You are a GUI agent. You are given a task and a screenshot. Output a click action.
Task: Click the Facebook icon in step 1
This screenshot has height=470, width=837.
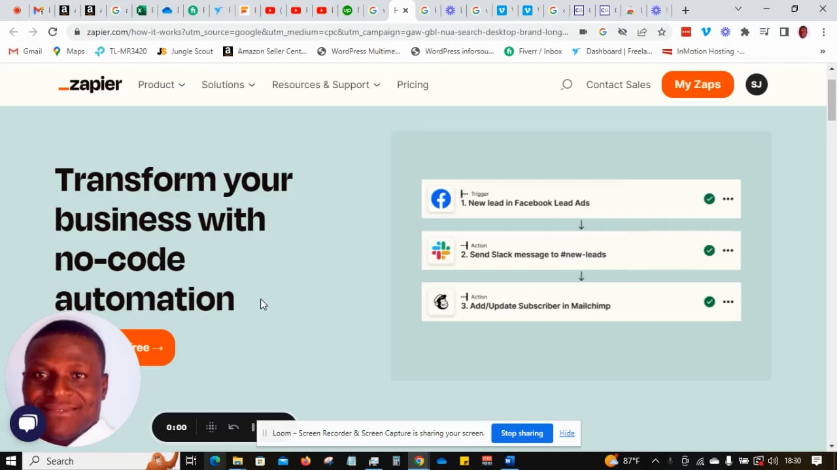(x=441, y=199)
